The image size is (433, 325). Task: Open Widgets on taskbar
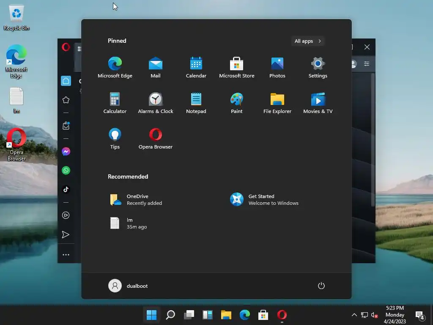point(208,315)
